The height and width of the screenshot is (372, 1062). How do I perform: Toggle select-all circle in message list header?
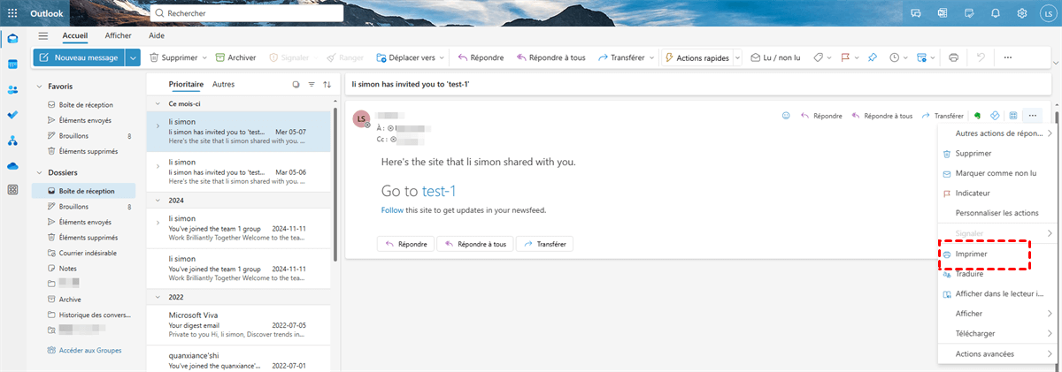296,85
